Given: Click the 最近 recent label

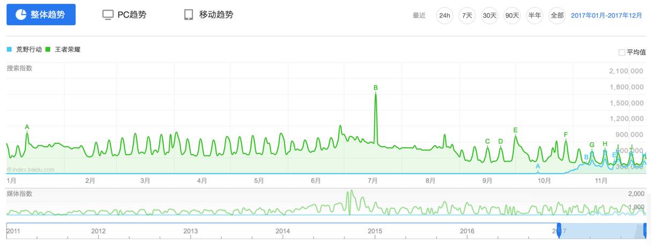Looking at the screenshot, I should pos(419,16).
